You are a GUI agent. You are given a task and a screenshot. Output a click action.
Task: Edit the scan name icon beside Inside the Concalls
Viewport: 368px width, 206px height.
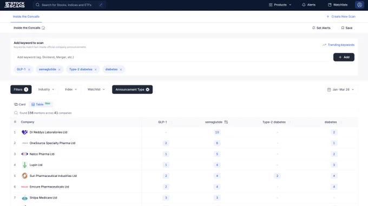[x=43, y=28]
